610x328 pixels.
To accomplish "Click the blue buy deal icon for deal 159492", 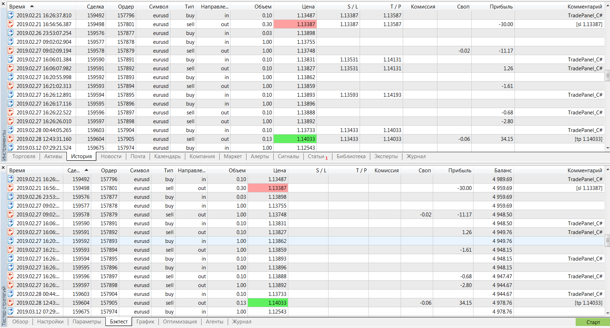I will 10,15.
